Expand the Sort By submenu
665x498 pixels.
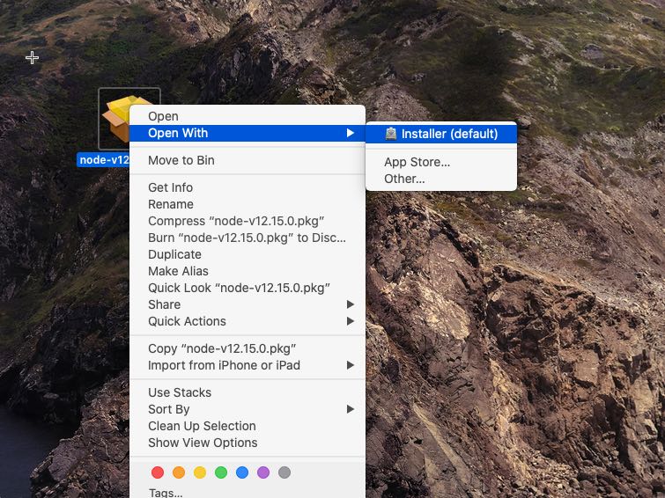[x=248, y=409]
